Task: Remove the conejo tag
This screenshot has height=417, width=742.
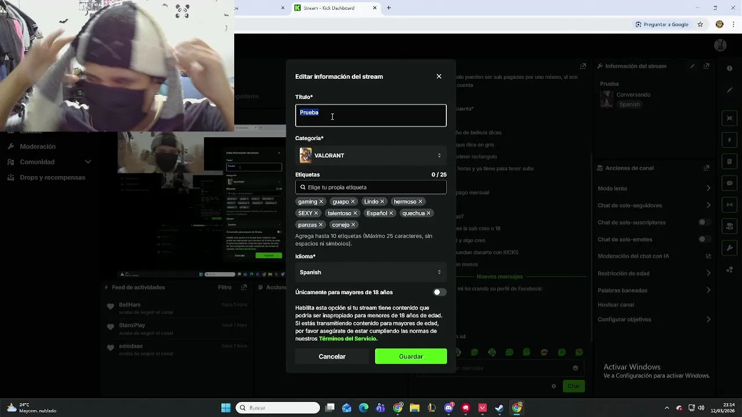Action: 353,225
